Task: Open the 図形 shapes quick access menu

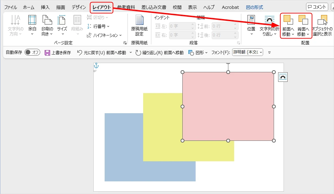Action: pos(198,53)
